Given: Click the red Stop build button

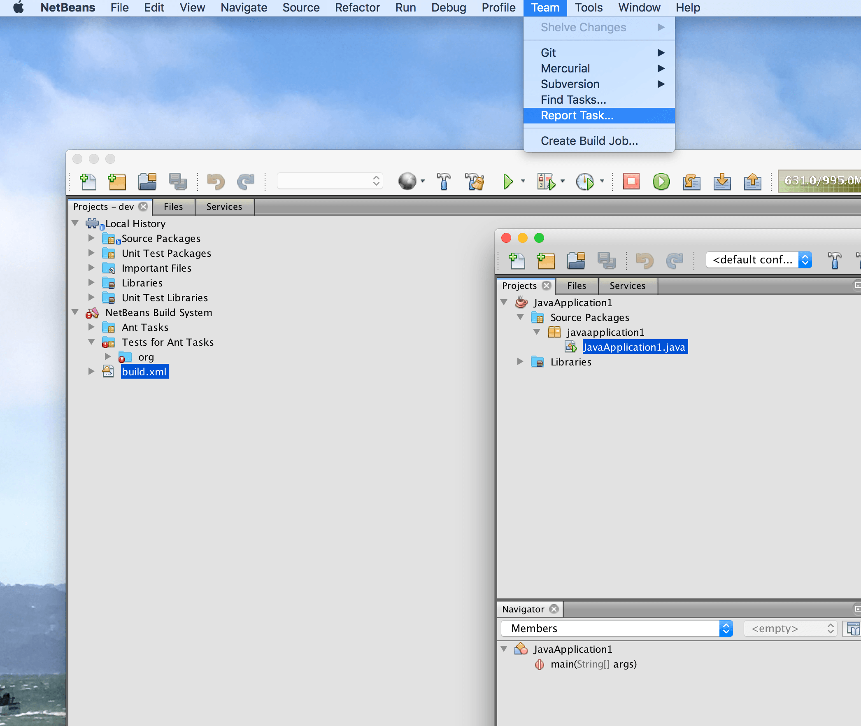Looking at the screenshot, I should pyautogui.click(x=631, y=181).
